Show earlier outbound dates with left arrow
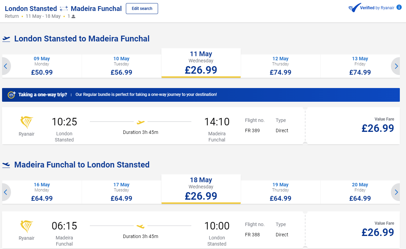406x249 pixels. click(5, 66)
